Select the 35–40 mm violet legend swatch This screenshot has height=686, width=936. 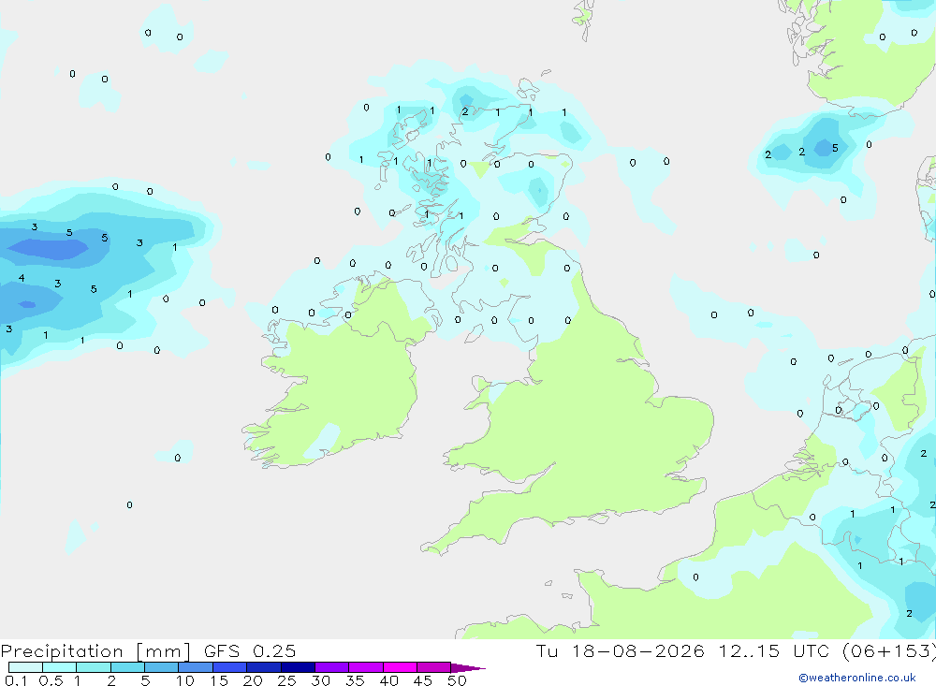tap(366, 667)
